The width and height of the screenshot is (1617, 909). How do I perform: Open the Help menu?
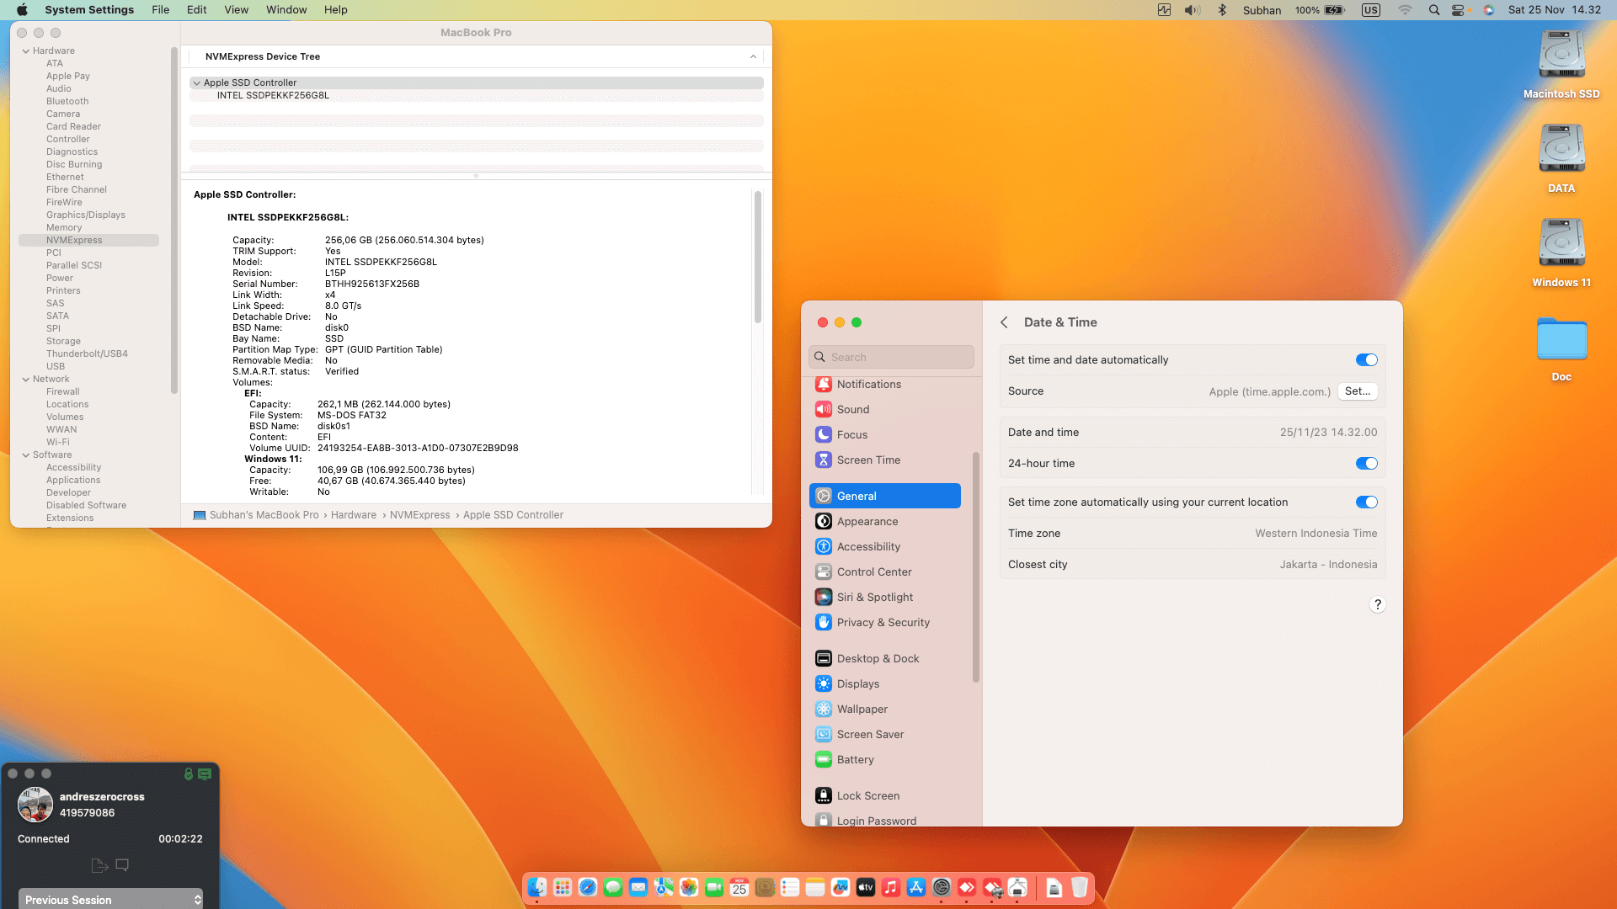coord(336,10)
